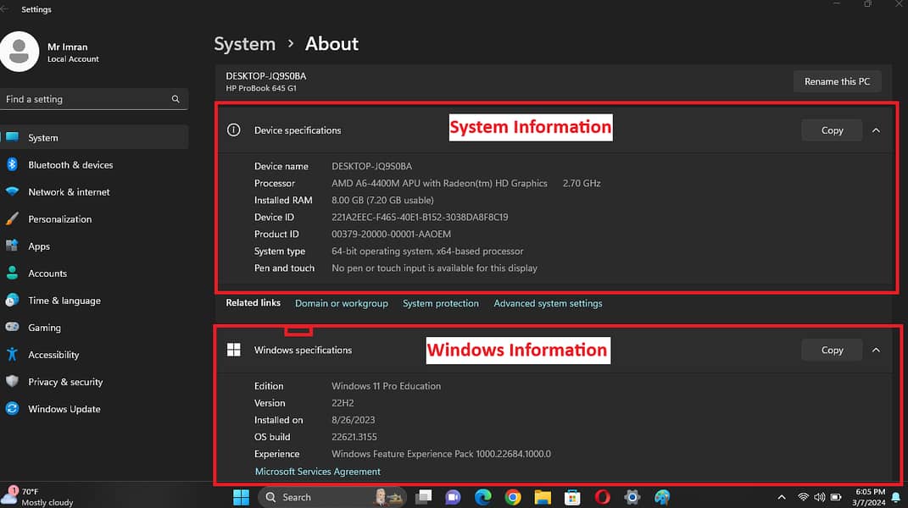Go to Personalization settings

click(x=59, y=219)
